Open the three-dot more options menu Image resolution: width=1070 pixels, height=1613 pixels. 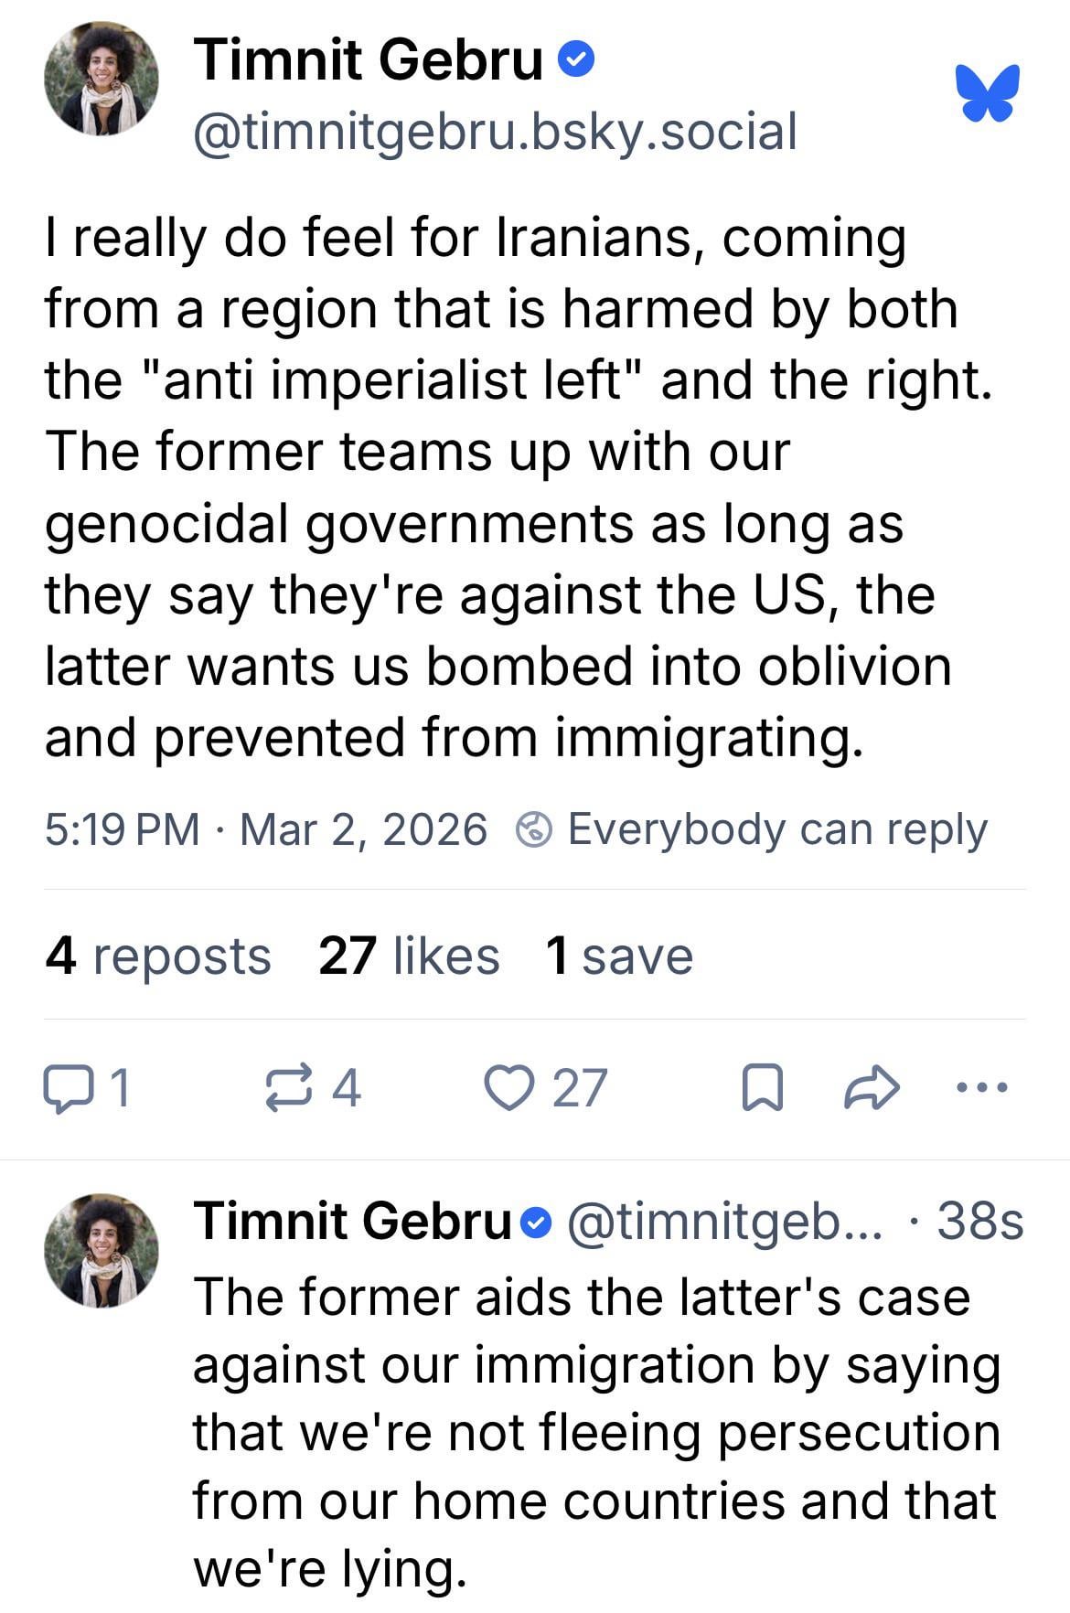click(981, 1088)
